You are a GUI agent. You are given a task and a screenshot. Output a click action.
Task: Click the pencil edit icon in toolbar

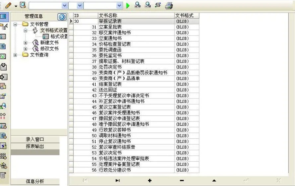[x=8, y=5]
